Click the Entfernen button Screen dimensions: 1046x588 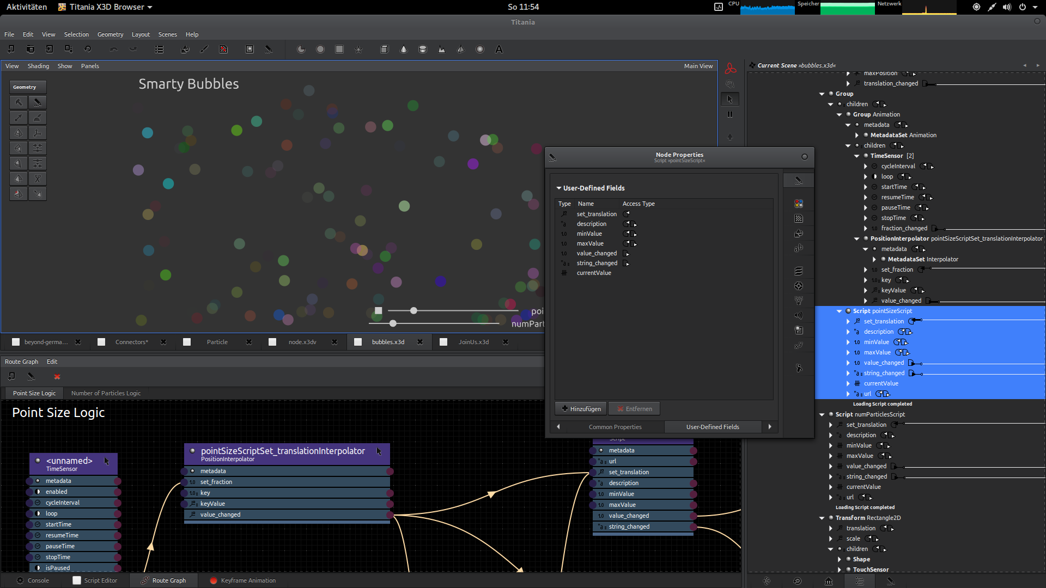coord(634,409)
